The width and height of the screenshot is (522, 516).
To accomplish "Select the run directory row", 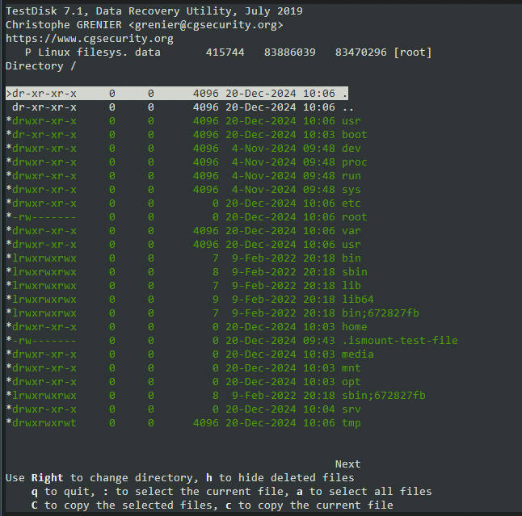I will [x=183, y=176].
